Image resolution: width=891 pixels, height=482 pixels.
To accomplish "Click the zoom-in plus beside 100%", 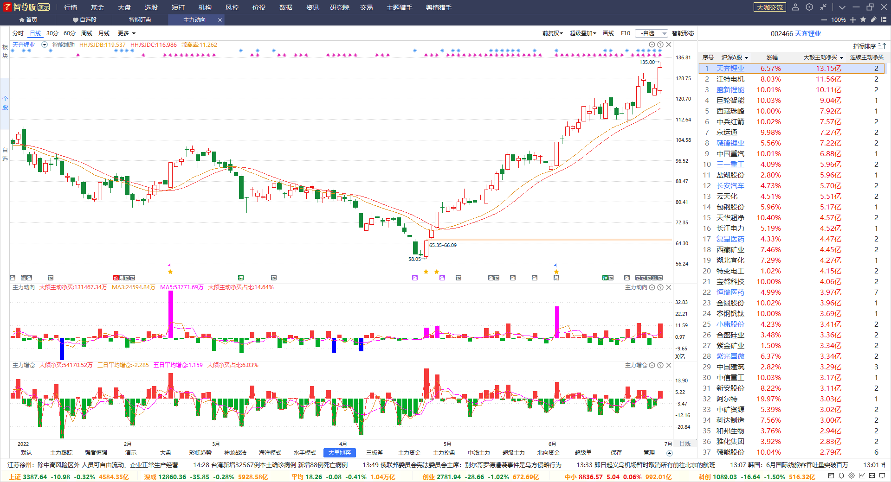I will [853, 19].
